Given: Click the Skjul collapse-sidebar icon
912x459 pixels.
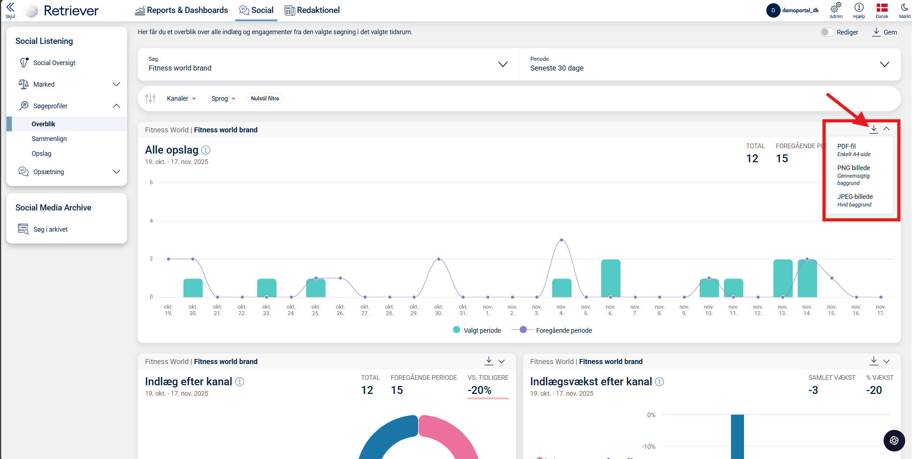Looking at the screenshot, I should (x=10, y=8).
